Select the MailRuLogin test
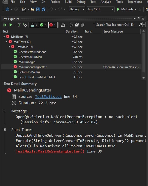 point(27,62)
